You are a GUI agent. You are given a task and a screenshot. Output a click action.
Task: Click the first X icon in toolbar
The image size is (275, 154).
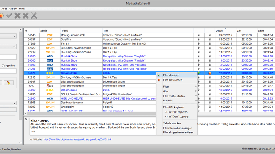(17, 15)
